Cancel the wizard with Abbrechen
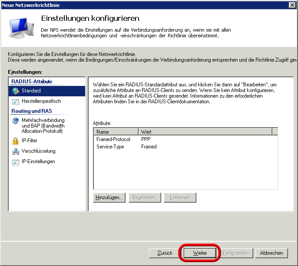Viewport: 298px width, 266px height. [272, 253]
